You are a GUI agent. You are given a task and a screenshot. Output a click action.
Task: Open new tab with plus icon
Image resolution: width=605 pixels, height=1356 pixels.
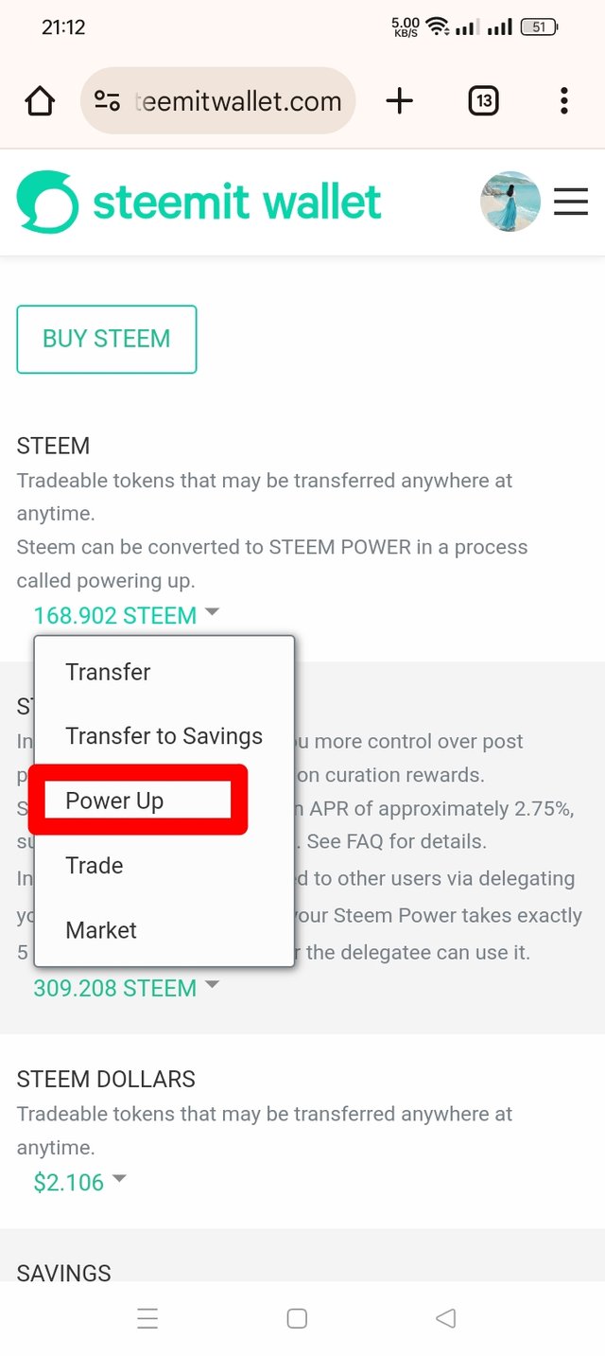pos(400,100)
